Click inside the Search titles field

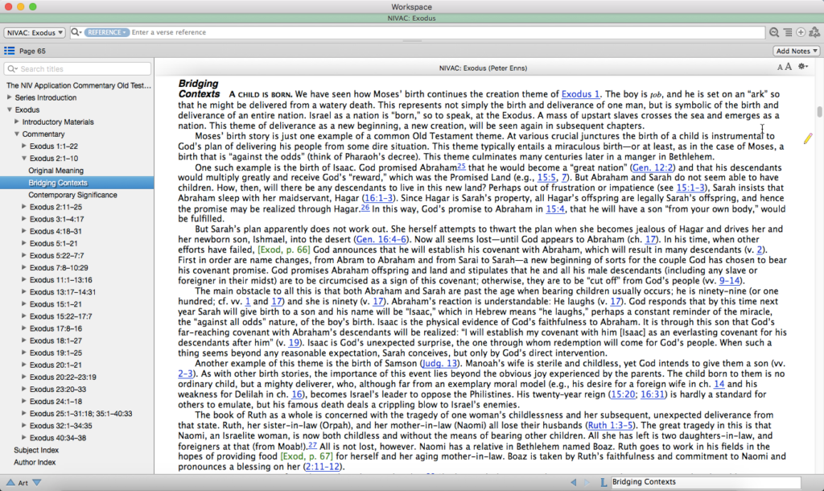point(76,68)
